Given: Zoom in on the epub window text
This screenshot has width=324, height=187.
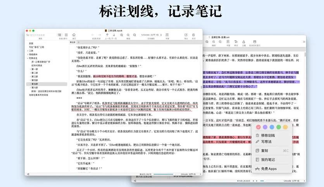Looking at the screenshot, I should (122, 35).
